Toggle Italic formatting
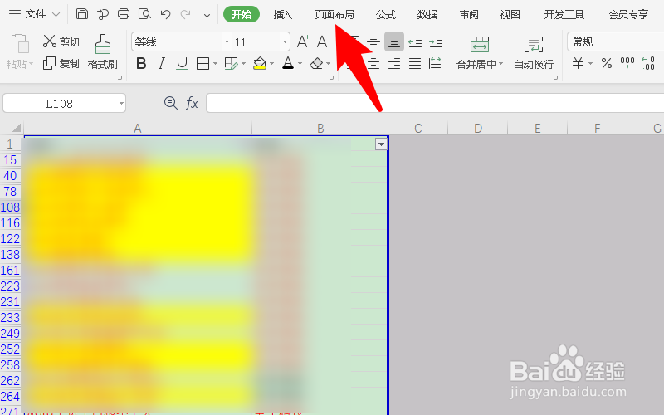This screenshot has width=664, height=415. click(x=161, y=64)
